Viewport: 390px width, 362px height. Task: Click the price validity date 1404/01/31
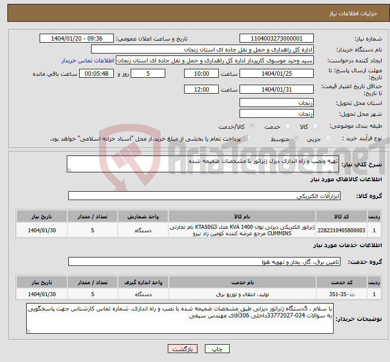pyautogui.click(x=276, y=89)
